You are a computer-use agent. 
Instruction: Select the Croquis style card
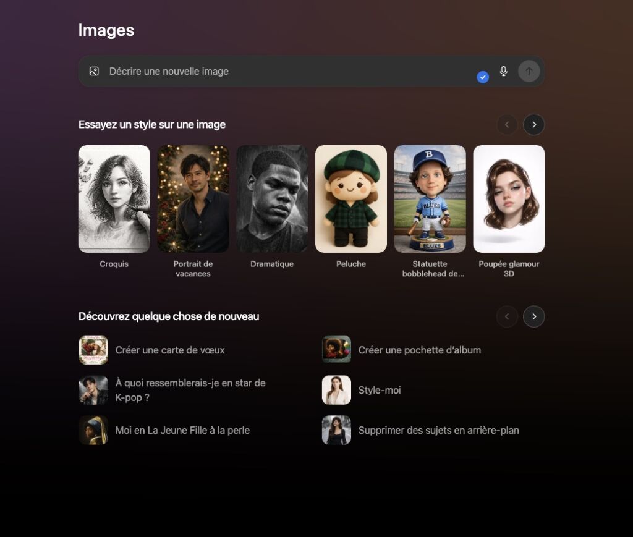click(x=114, y=198)
